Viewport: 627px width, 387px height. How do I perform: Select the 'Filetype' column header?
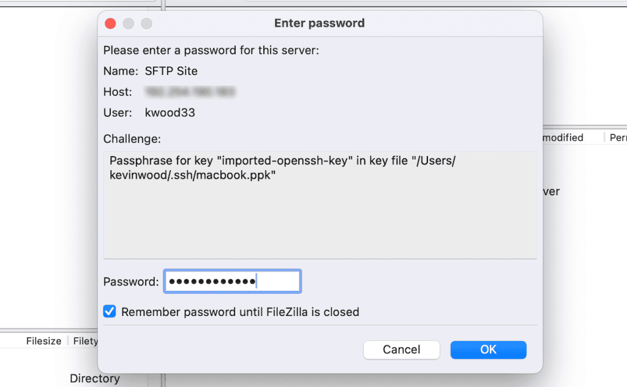point(85,341)
